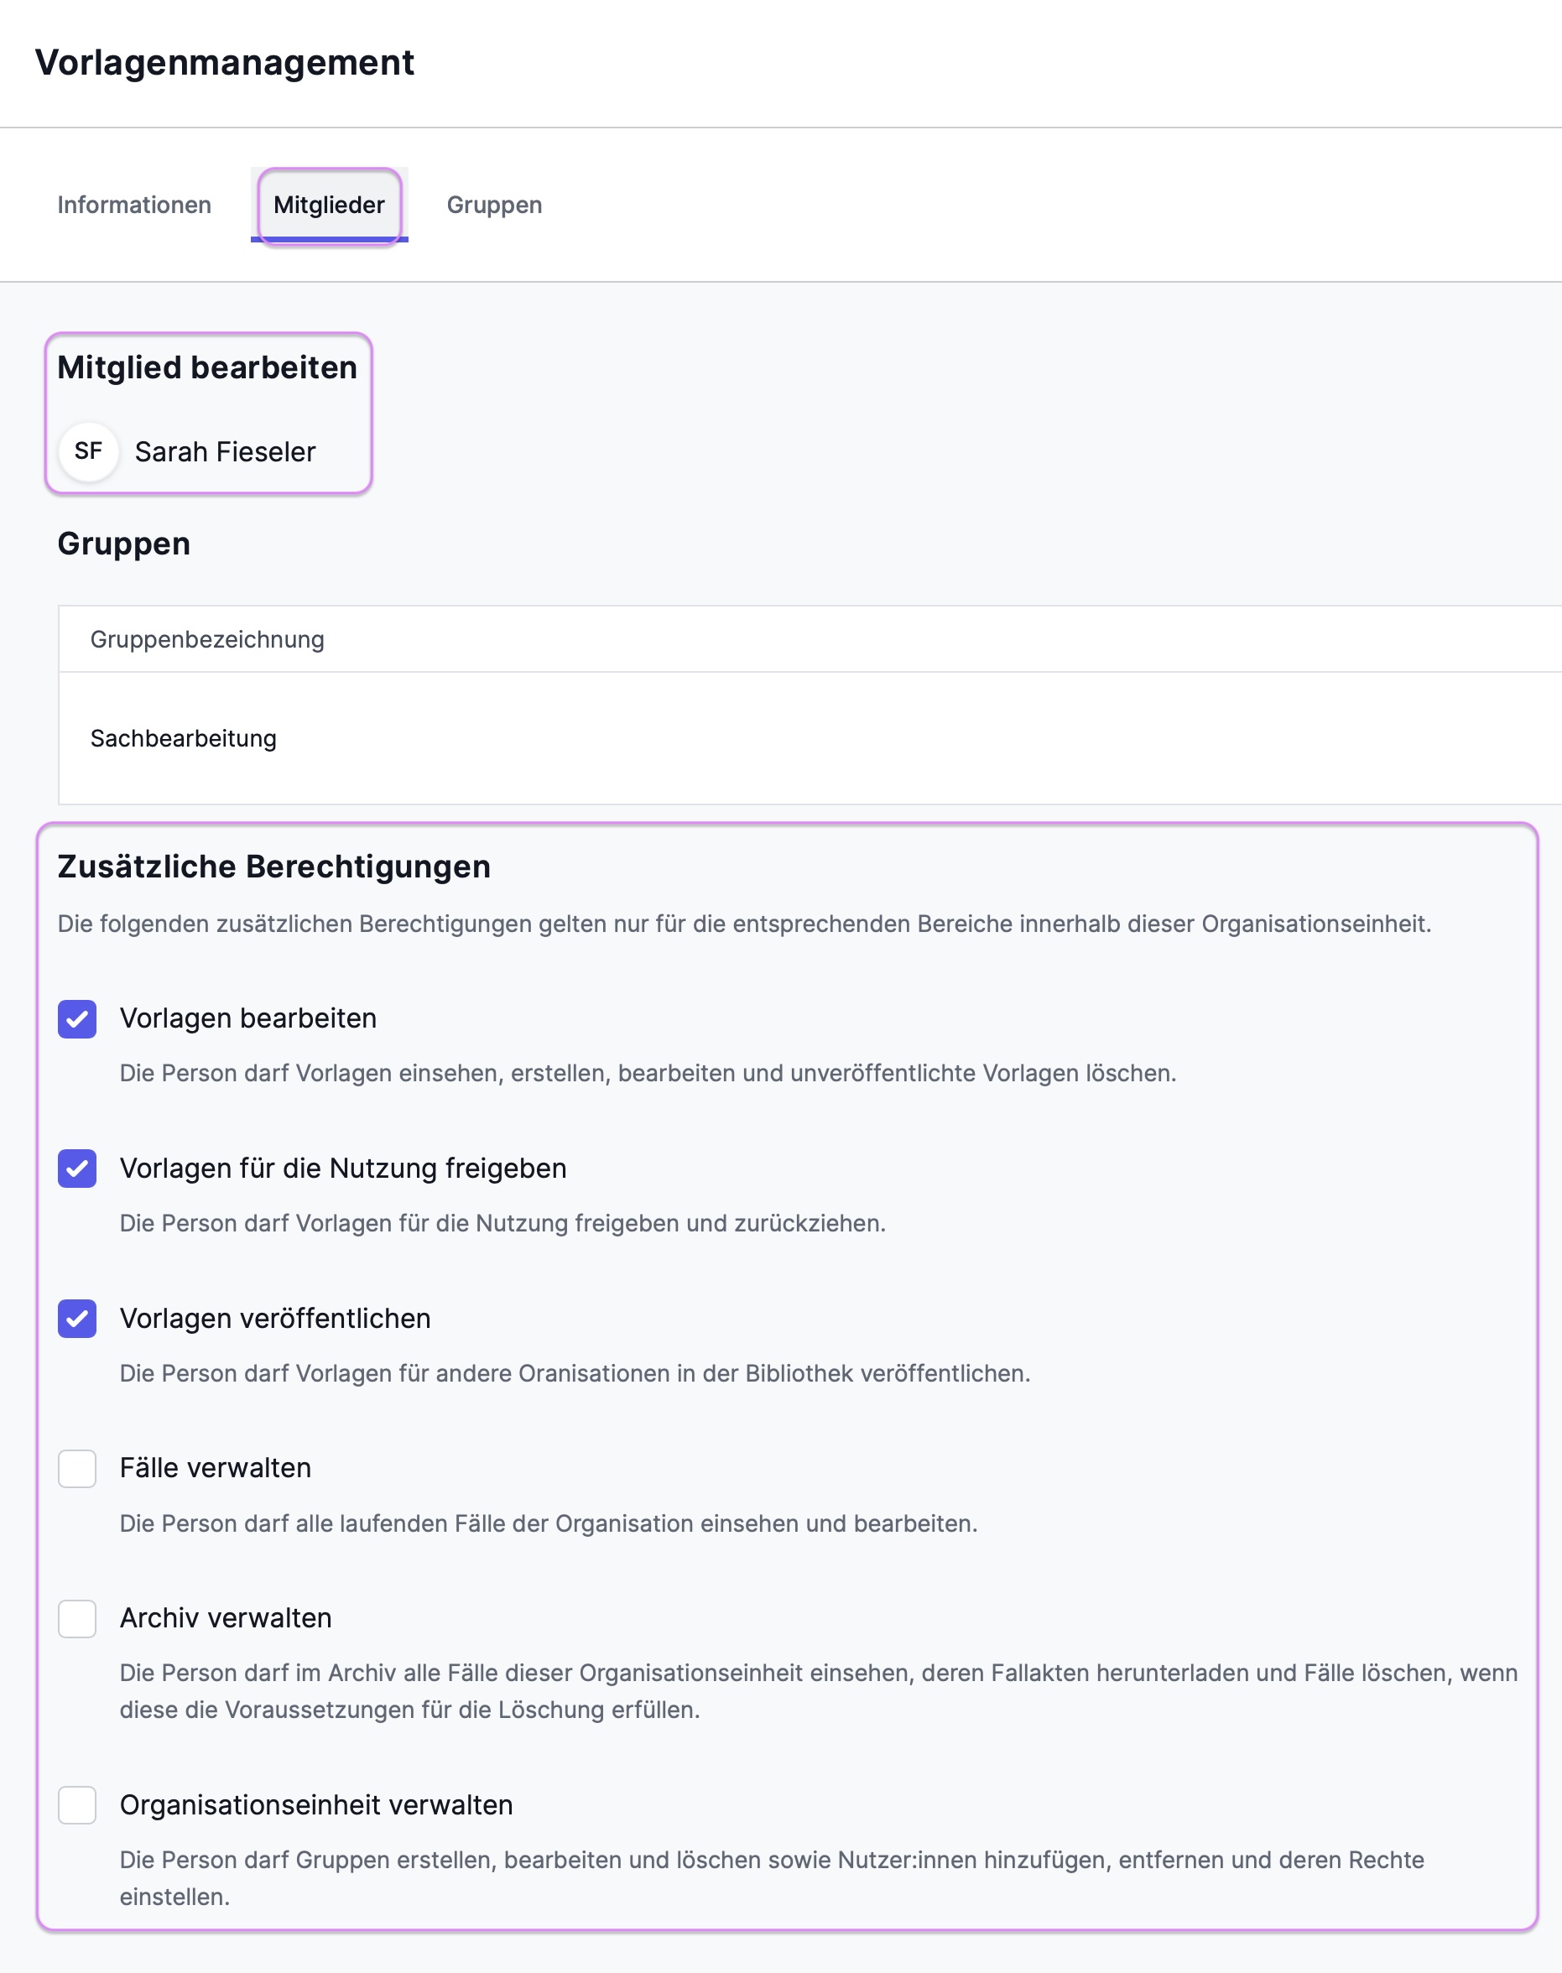Click the Gruppen section heading above the table

124,543
